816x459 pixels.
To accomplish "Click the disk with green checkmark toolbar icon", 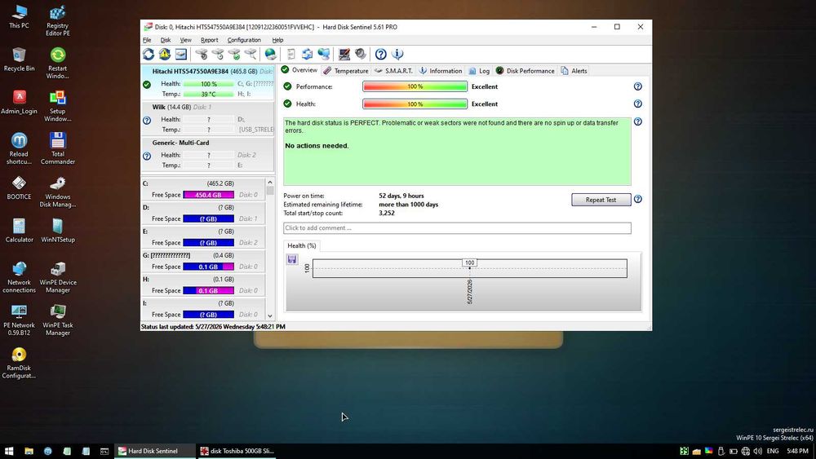I will tap(235, 54).
